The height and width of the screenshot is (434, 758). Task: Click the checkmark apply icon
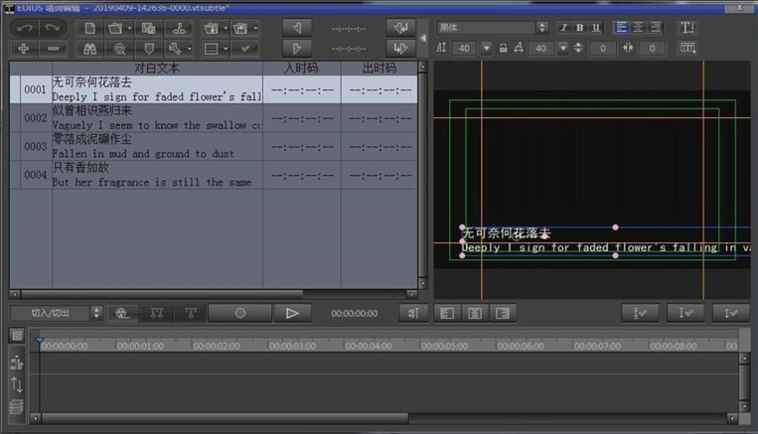pyautogui.click(x=245, y=49)
